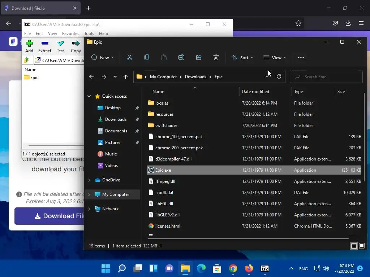Open the Tools menu in 7-Zip

[89, 34]
